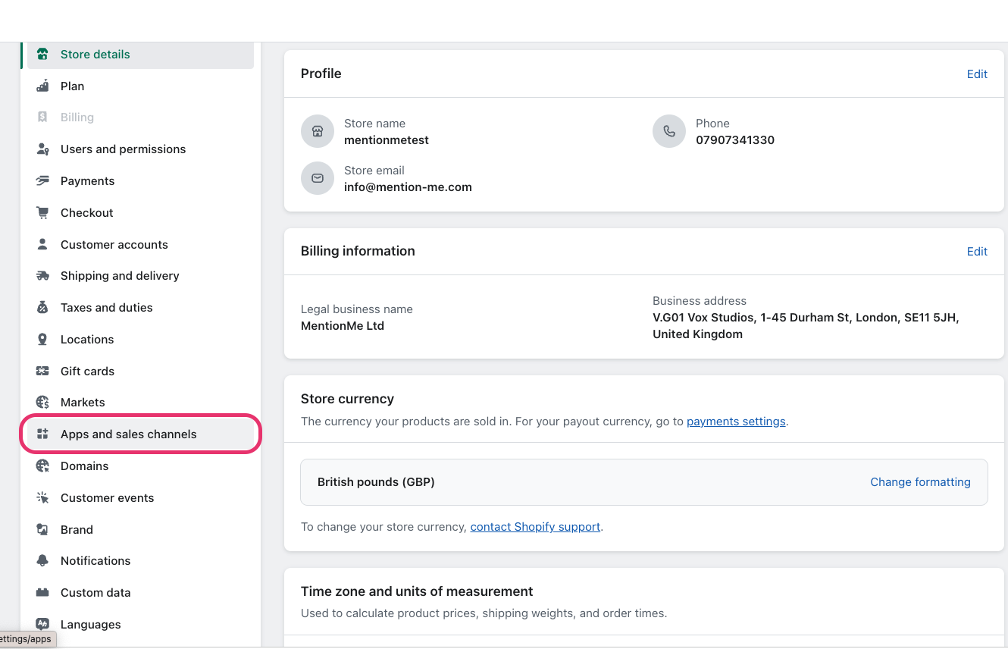Click legal business name MentionMe Ltd
Image resolution: width=1008 pixels, height=649 pixels.
point(343,326)
